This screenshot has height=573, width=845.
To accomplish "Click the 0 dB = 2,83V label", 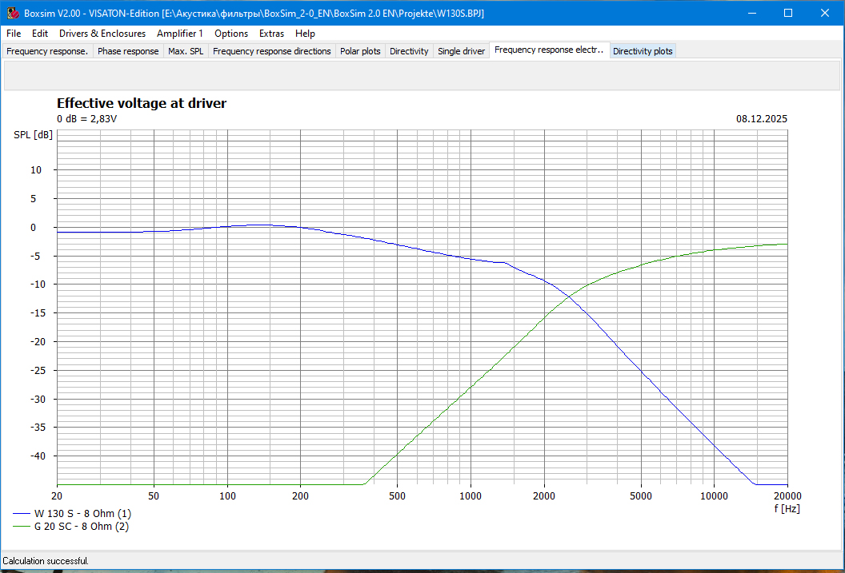I will [x=86, y=119].
